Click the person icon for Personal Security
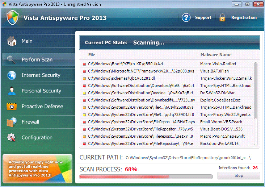The image size is (265, 187). tap(12, 91)
